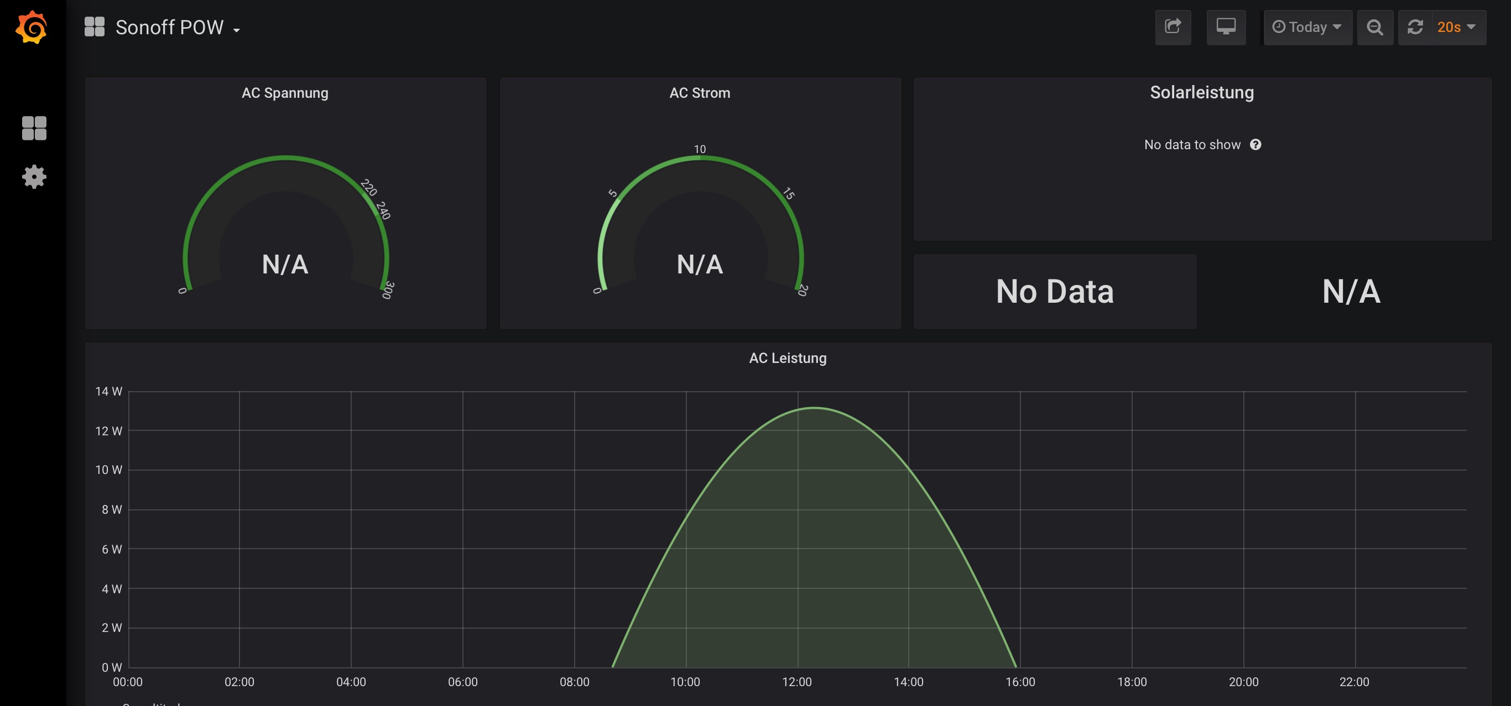Click the AC Leistung curve peak near 12:00
The image size is (1511, 706).
point(814,408)
